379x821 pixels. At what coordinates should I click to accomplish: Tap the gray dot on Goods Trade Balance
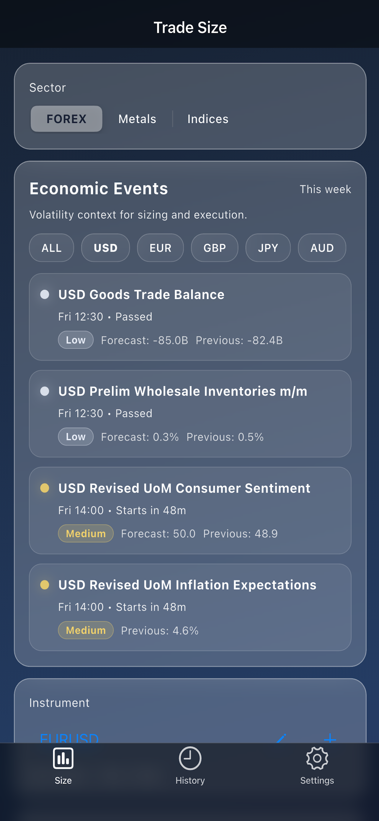[x=45, y=294]
